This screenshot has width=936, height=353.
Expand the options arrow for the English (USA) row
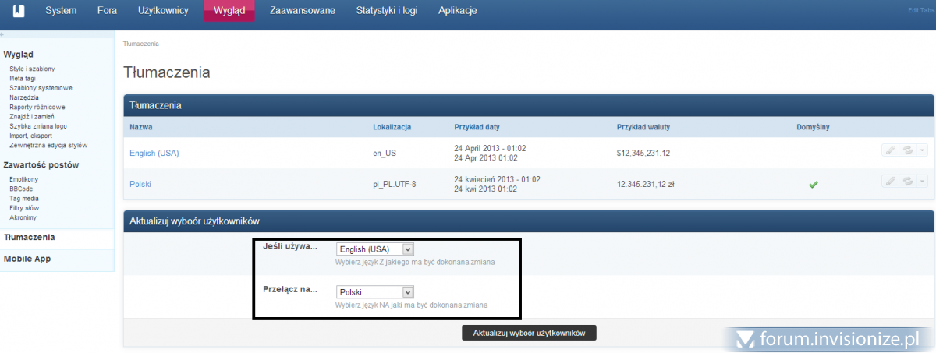[923, 150]
